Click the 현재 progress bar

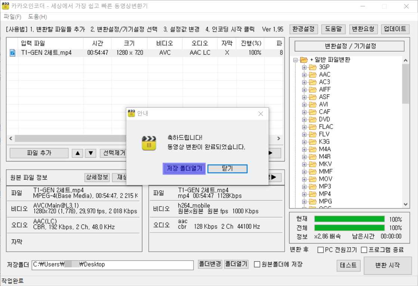[x=350, y=219]
